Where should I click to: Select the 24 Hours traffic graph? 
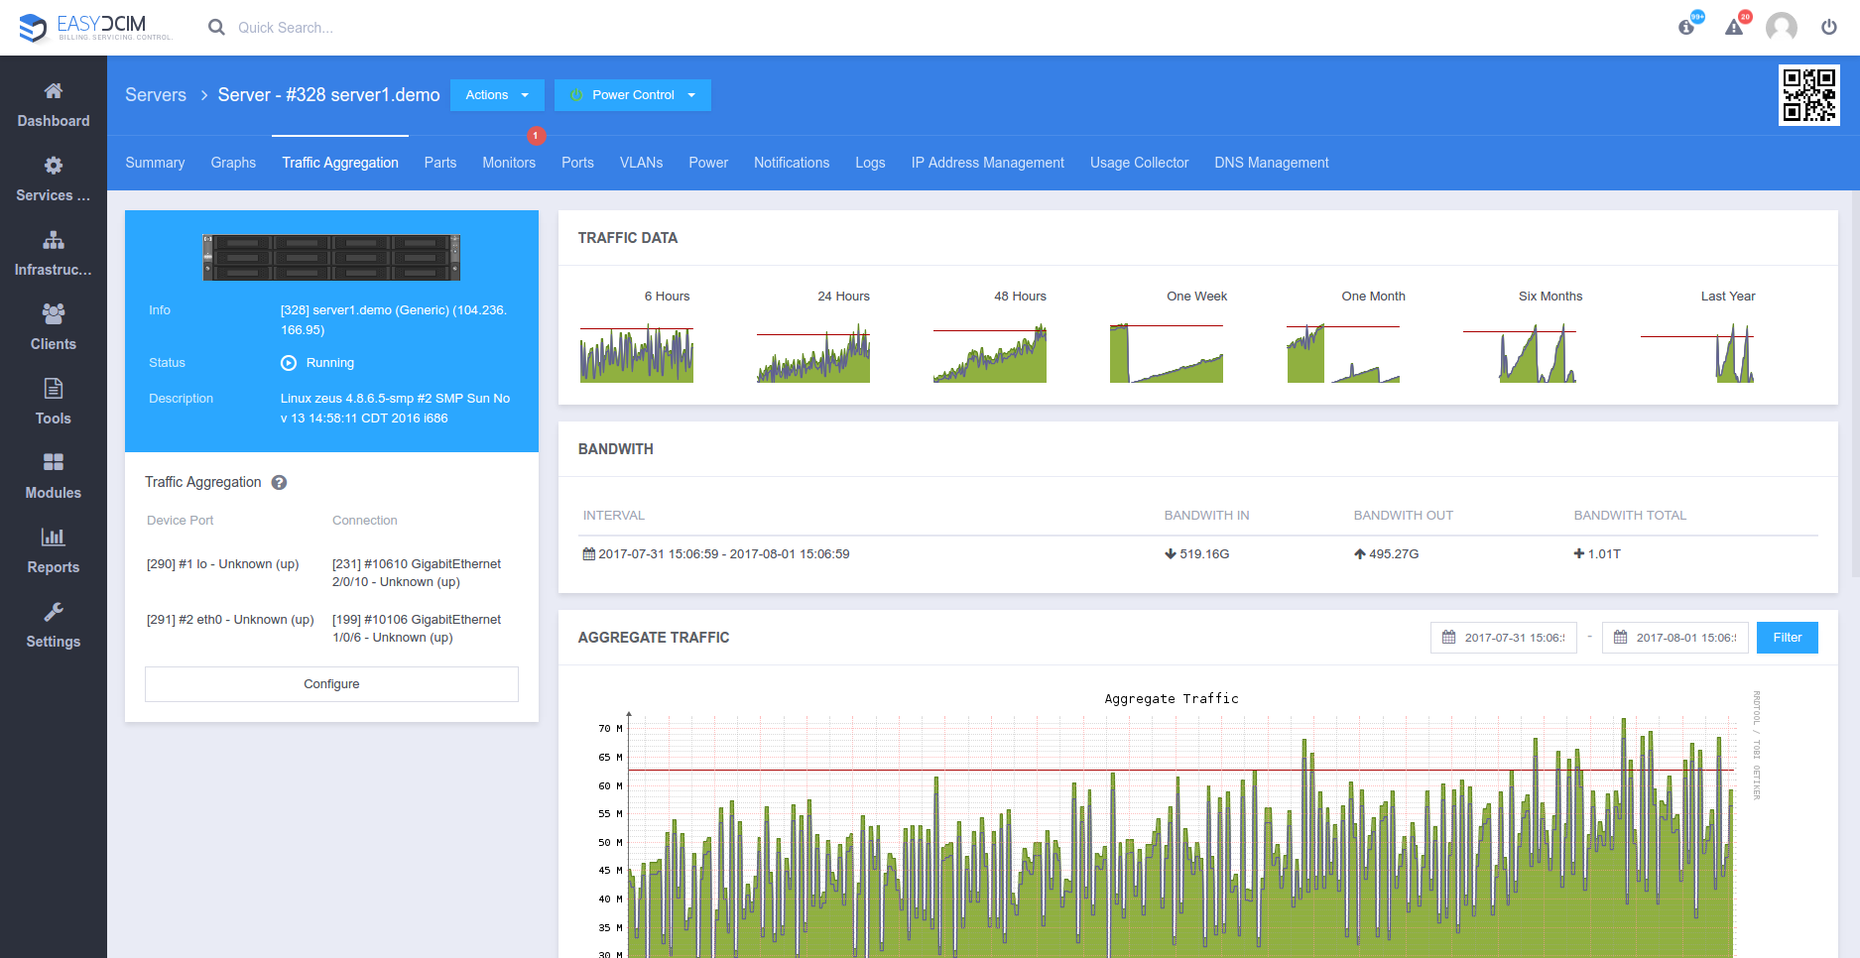(813, 352)
